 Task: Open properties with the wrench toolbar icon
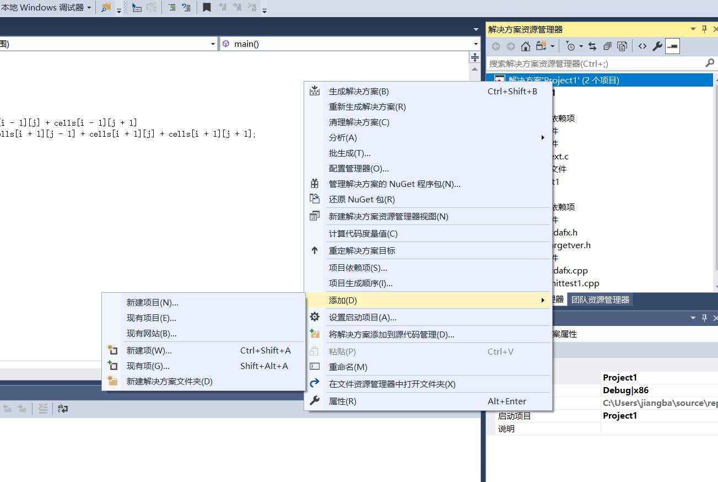click(657, 46)
